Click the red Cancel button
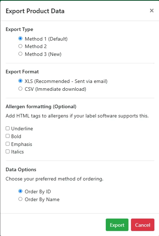Screen dimensions: 159x236 tap(143, 225)
